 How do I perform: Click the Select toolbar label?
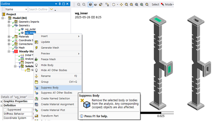point(155,4)
